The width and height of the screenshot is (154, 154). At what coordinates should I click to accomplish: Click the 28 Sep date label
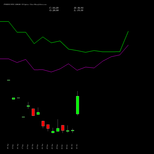[52, 147]
